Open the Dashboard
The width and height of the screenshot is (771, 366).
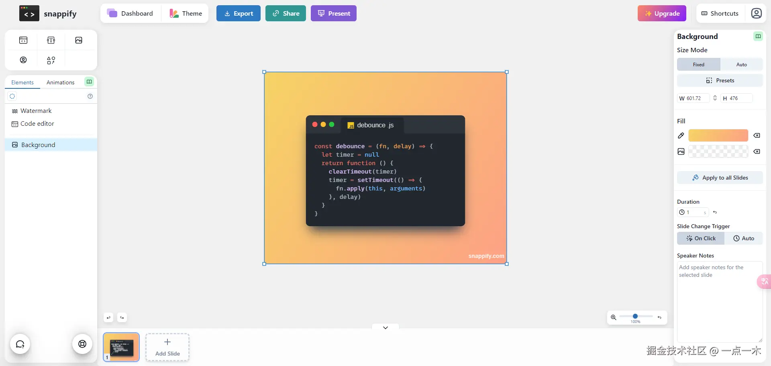(131, 13)
